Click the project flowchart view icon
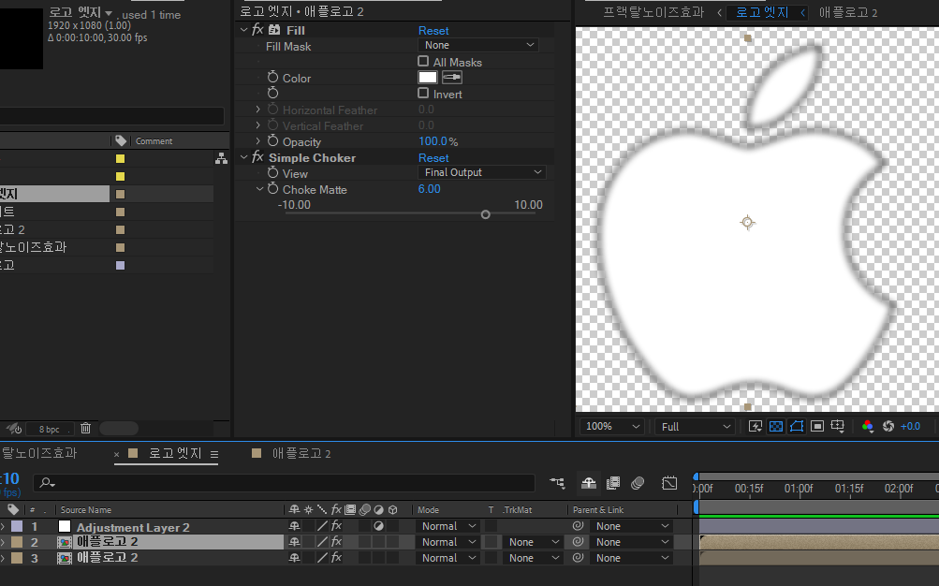 pos(221,158)
